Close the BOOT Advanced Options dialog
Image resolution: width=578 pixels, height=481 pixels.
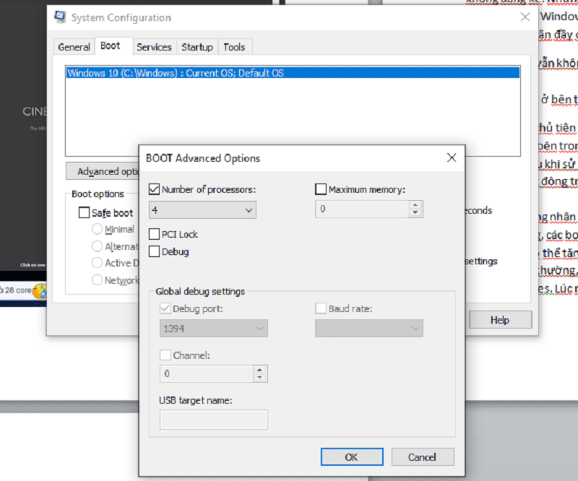pos(452,158)
